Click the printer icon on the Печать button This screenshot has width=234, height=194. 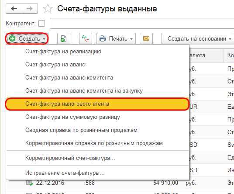[x=103, y=39]
